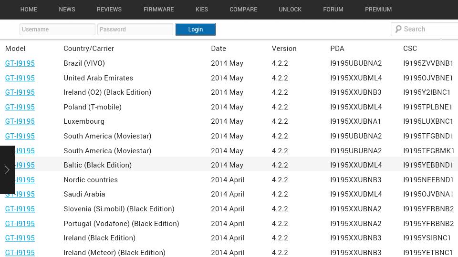This screenshot has height=257, width=458.
Task: Select CSC value I9195ZVVBNB1
Action: click(428, 63)
